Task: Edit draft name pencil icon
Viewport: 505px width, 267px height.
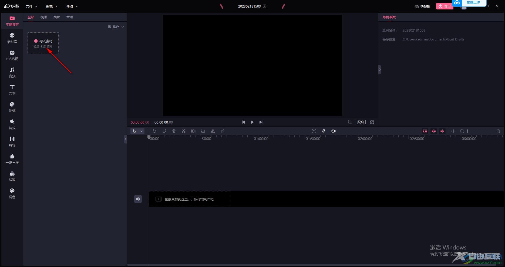Action: [265, 6]
